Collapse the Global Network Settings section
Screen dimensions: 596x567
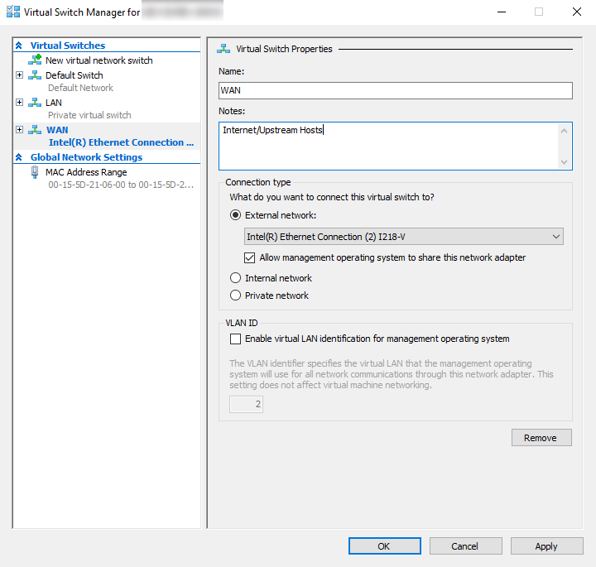[x=19, y=157]
